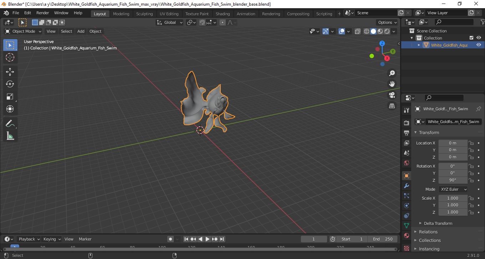Jump to start frame button

186,239
